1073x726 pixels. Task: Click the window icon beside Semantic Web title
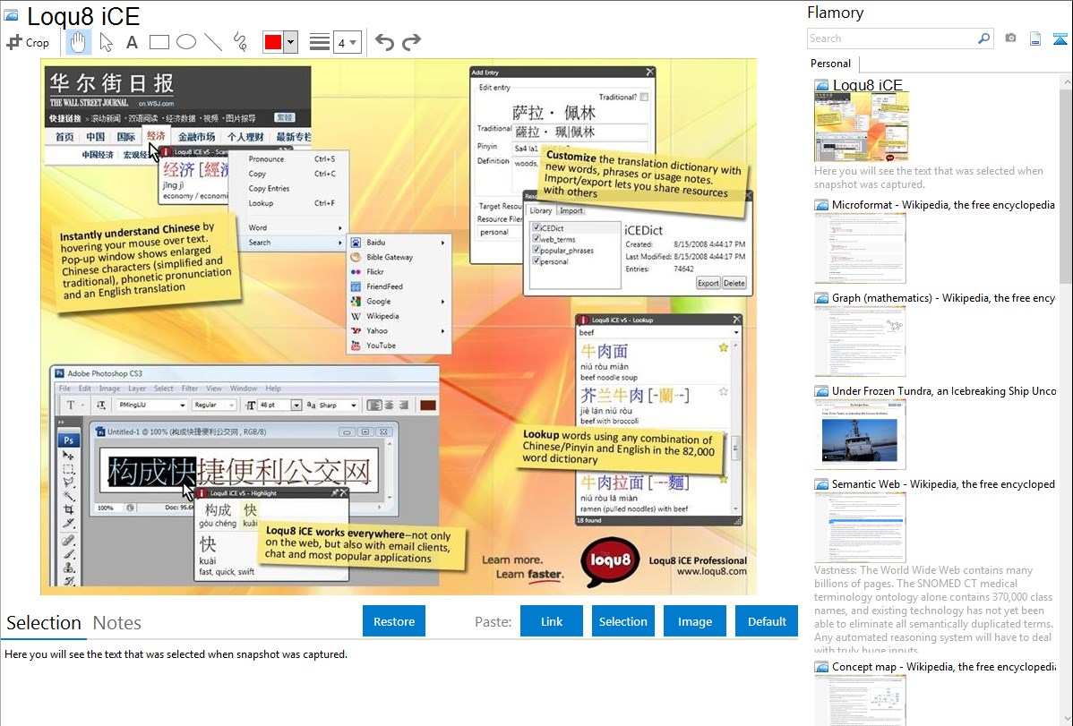821,483
